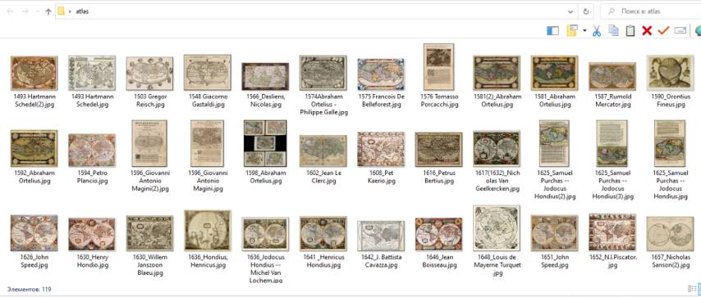Select 1648_Louis de Mayerne Turquet image
The height and width of the screenshot is (297, 701).
coord(497,228)
